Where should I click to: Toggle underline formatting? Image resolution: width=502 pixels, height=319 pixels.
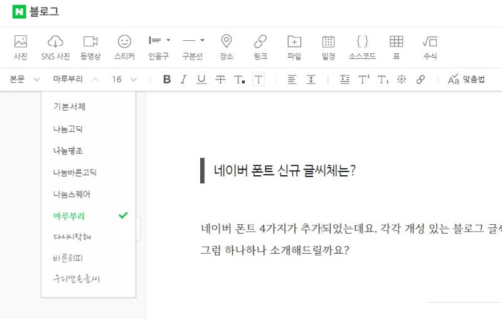coord(201,79)
